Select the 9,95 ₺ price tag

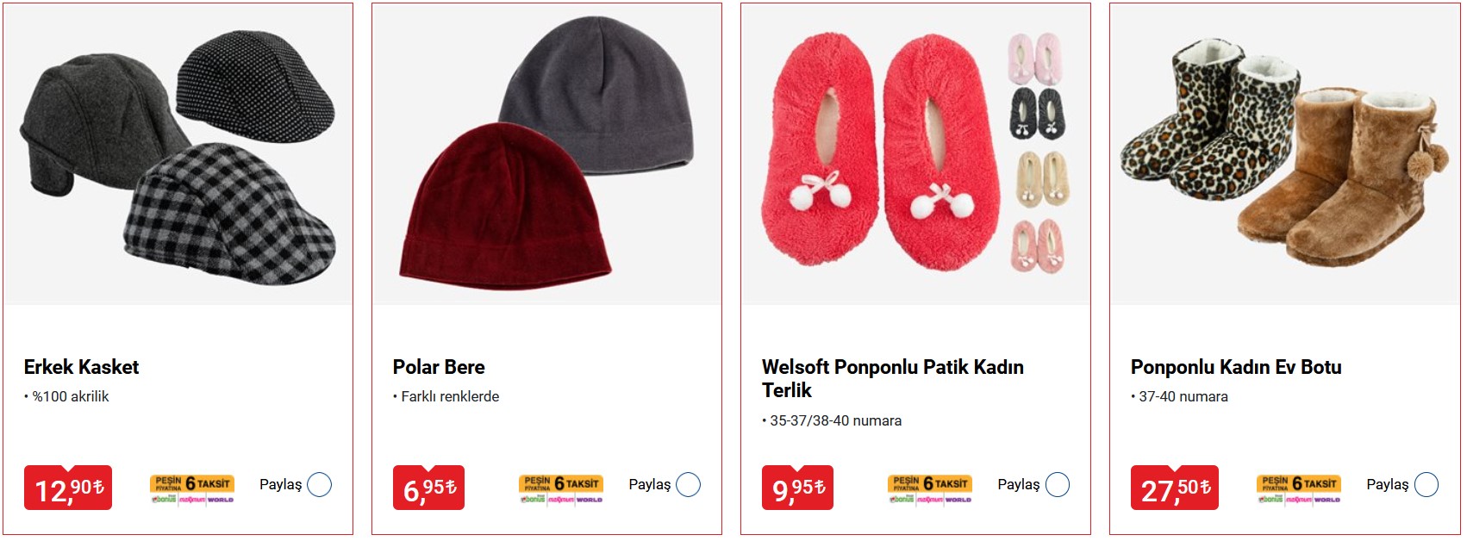[797, 488]
